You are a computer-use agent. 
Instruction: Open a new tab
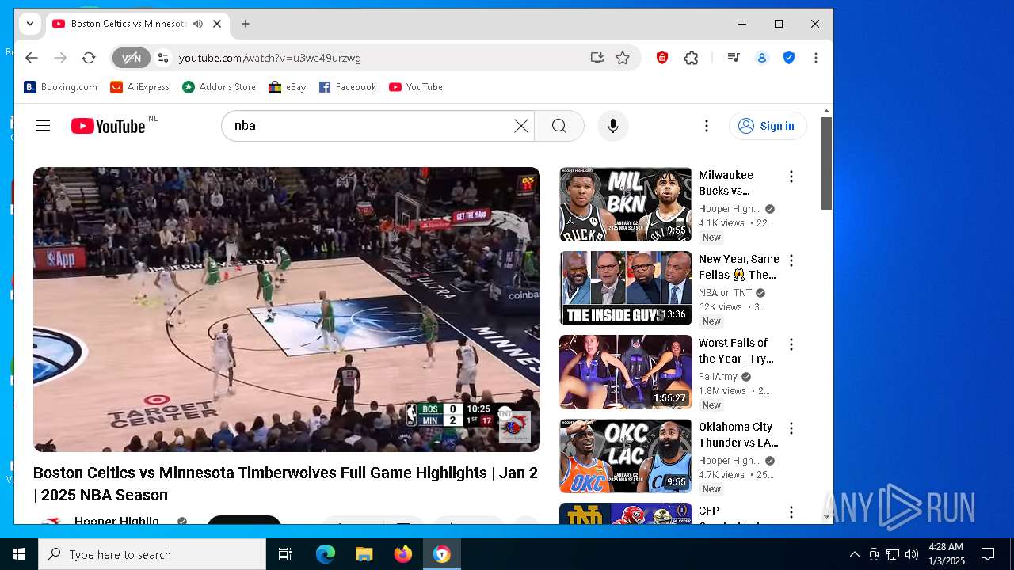[246, 24]
